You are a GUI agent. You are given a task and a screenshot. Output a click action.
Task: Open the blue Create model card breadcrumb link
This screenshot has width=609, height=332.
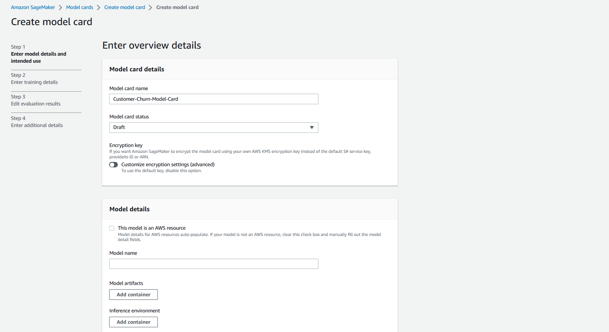[x=124, y=7]
